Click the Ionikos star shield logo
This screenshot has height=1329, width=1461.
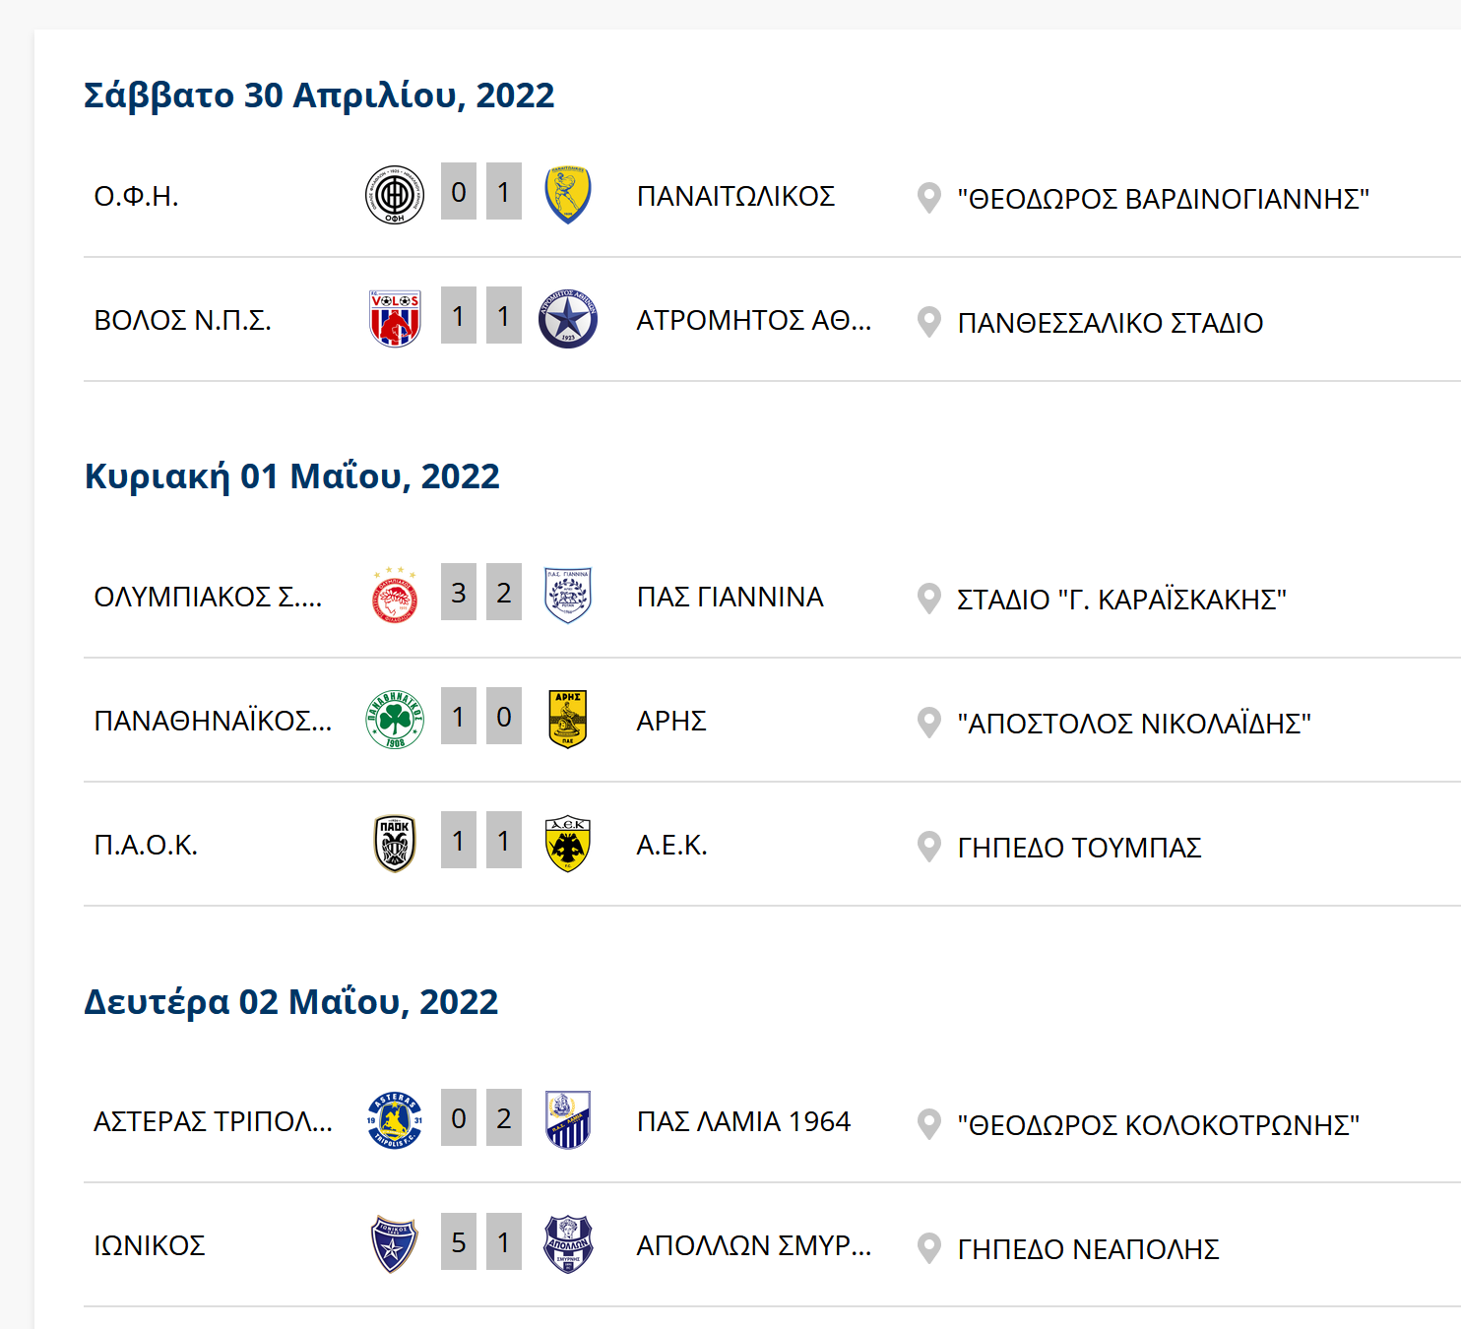tap(395, 1244)
